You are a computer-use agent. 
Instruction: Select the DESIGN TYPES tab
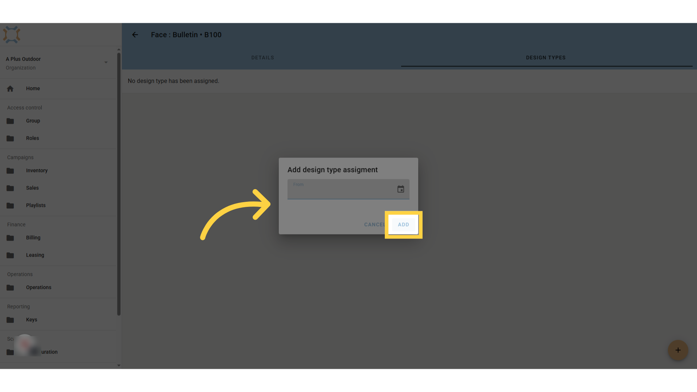click(x=546, y=58)
